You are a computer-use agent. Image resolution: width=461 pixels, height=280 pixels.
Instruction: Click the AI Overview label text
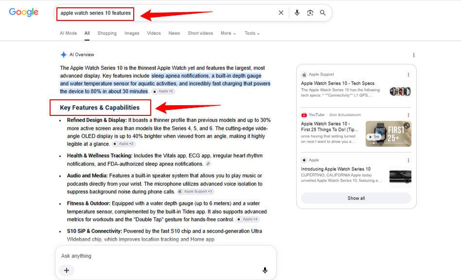(x=82, y=55)
